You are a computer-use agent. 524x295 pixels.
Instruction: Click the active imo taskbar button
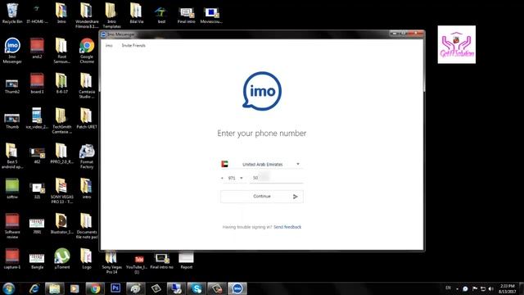(x=237, y=288)
